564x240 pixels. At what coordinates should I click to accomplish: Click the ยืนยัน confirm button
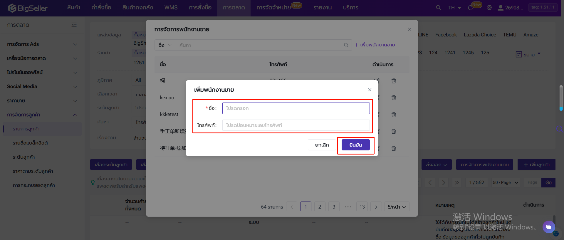click(x=355, y=145)
